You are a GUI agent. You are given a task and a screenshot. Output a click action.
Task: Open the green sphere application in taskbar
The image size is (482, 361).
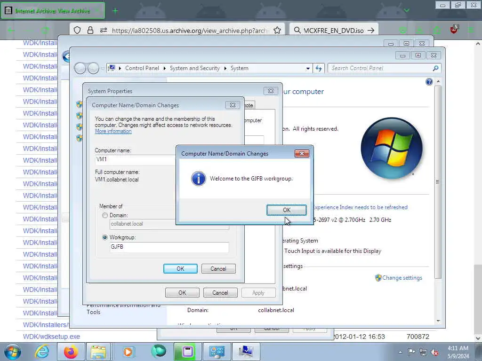pyautogui.click(x=159, y=352)
